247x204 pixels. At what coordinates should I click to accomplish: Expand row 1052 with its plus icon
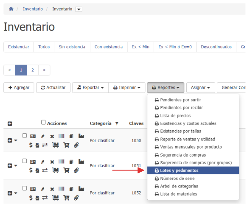pyautogui.click(x=10, y=193)
